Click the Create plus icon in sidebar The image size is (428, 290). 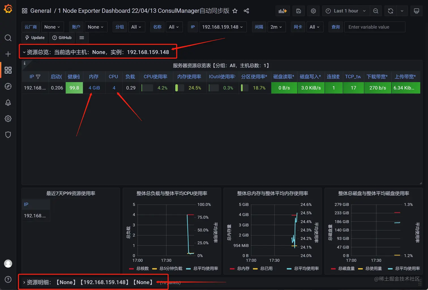tap(8, 54)
